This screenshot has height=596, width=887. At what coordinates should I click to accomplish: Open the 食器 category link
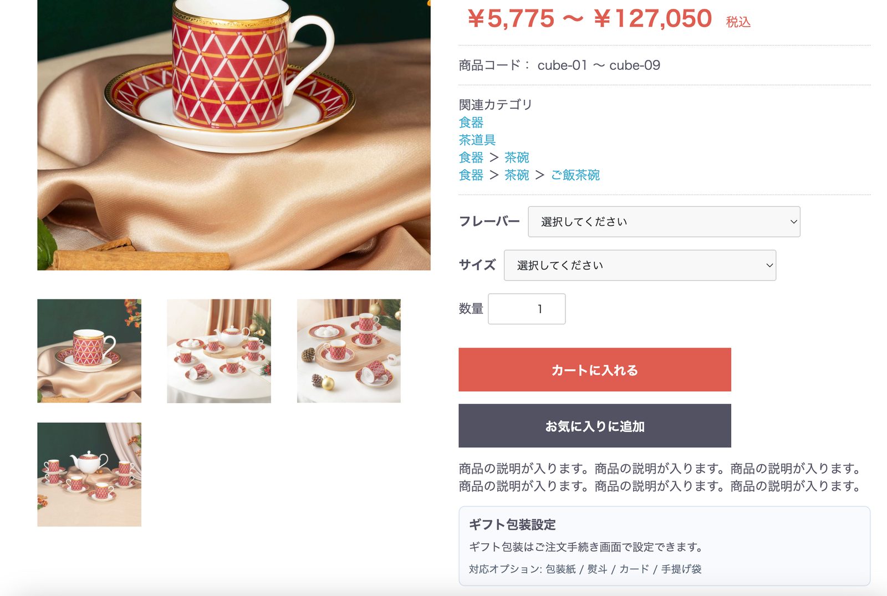(x=471, y=122)
